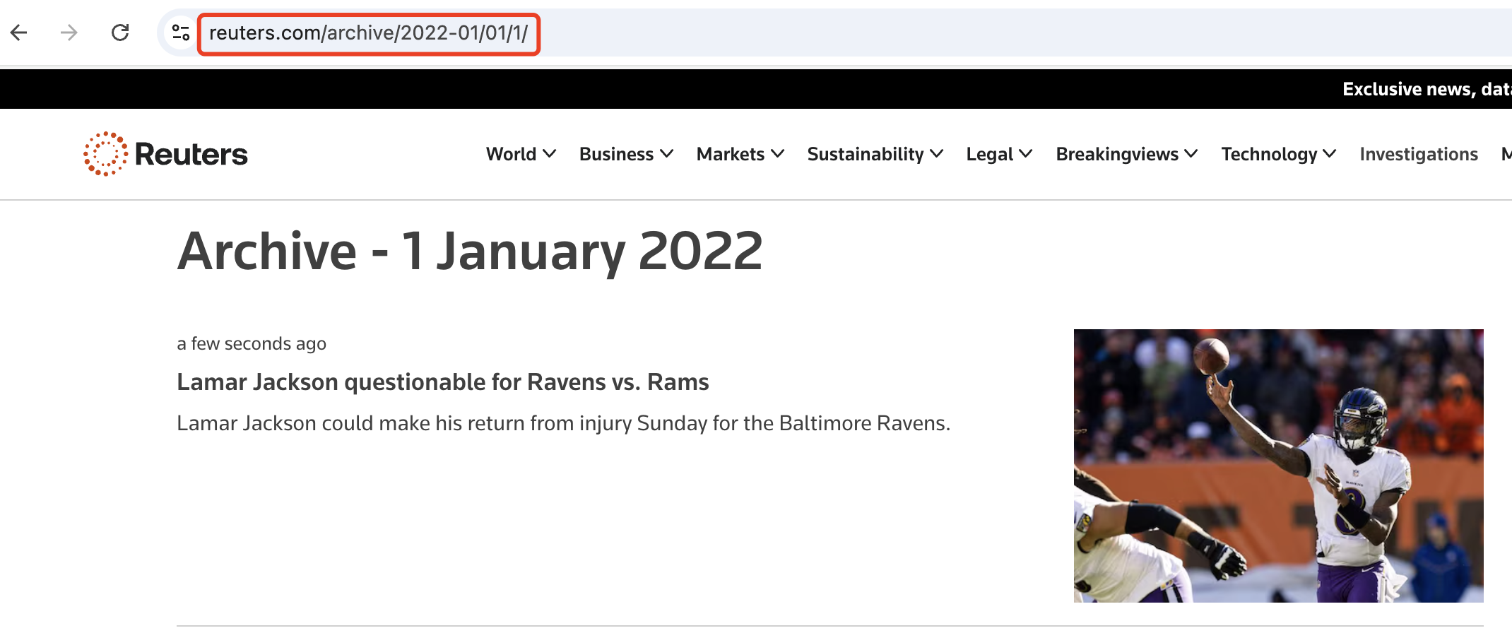The height and width of the screenshot is (633, 1512).
Task: Click the browser forward arrow
Action: [69, 32]
